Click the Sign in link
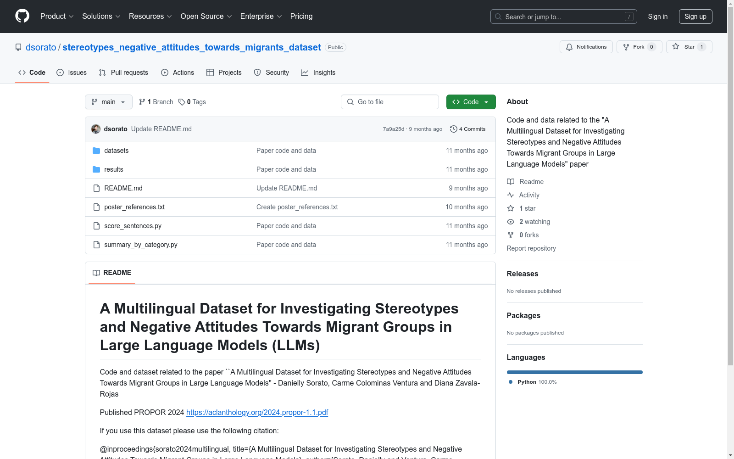The height and width of the screenshot is (459, 734). [x=658, y=17]
